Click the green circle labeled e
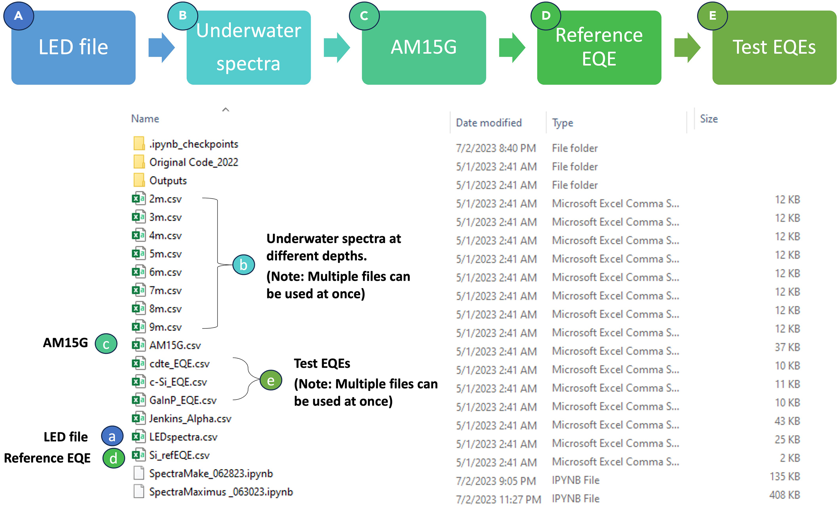The image size is (838, 507). click(271, 381)
